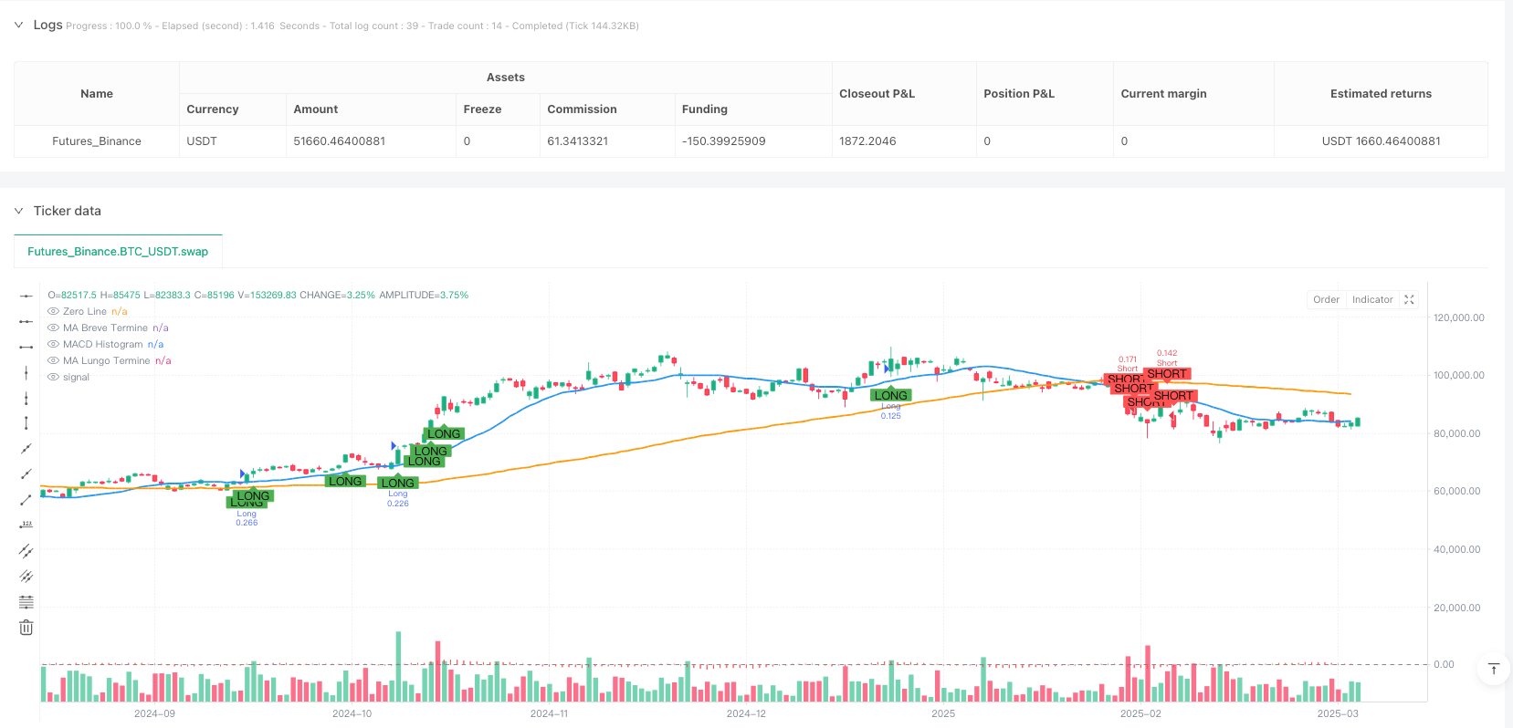Click the first LONG signal marker
The image size is (1513, 728).
[253, 496]
